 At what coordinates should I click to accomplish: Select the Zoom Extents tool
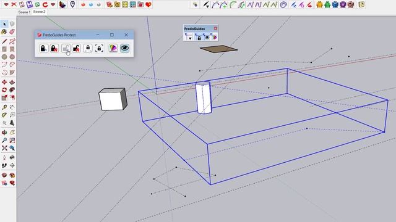pyautogui.click(x=4, y=148)
